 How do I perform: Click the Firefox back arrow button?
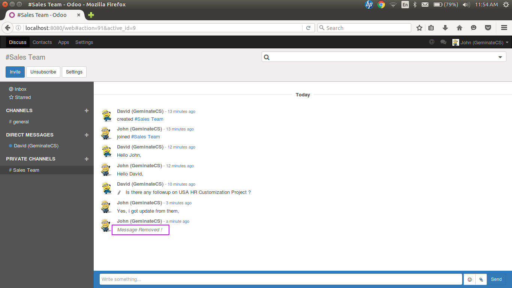pos(7,28)
